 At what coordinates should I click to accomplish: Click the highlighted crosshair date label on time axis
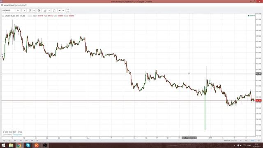coord(189,138)
